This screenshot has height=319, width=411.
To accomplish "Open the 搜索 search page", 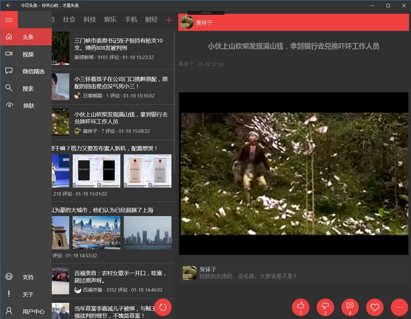I will (26, 88).
